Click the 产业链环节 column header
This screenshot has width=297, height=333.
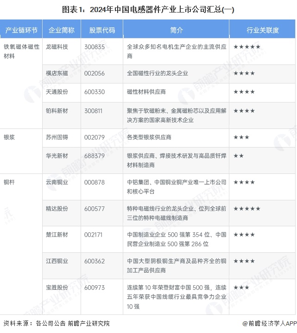(x=21, y=30)
